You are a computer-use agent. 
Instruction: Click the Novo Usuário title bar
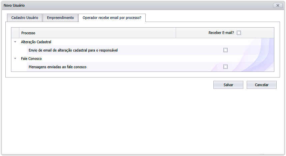133,6
